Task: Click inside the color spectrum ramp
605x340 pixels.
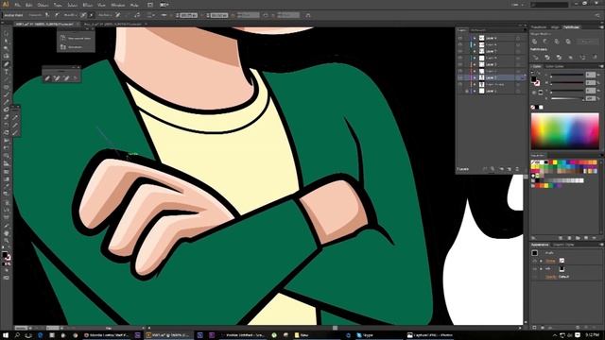Action: click(x=565, y=131)
